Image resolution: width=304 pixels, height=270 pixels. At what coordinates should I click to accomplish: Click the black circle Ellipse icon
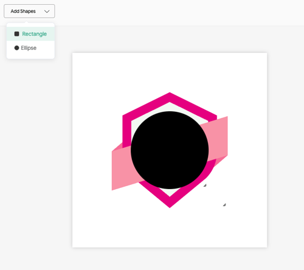click(16, 48)
